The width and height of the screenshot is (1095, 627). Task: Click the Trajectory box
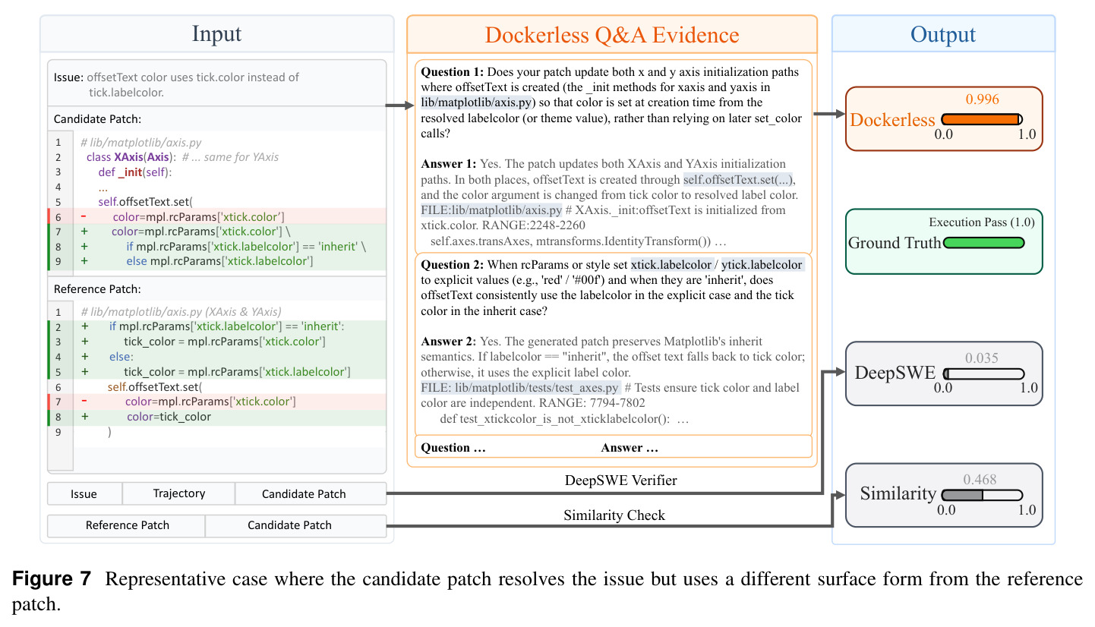coord(179,493)
